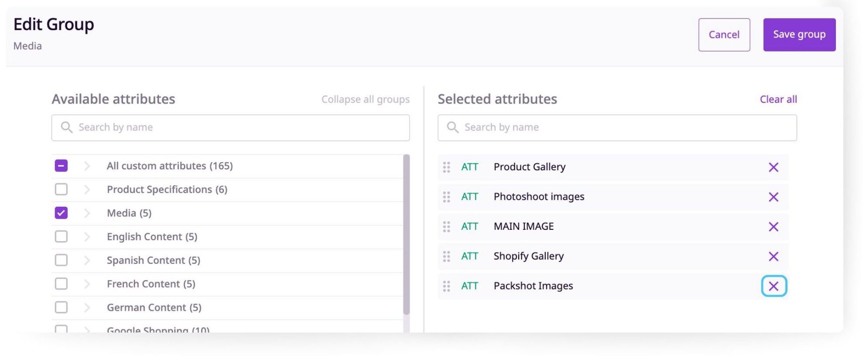Viewport: 863px width, 356px height.
Task: Click ATT type label of Packshot Images
Action: pos(470,286)
